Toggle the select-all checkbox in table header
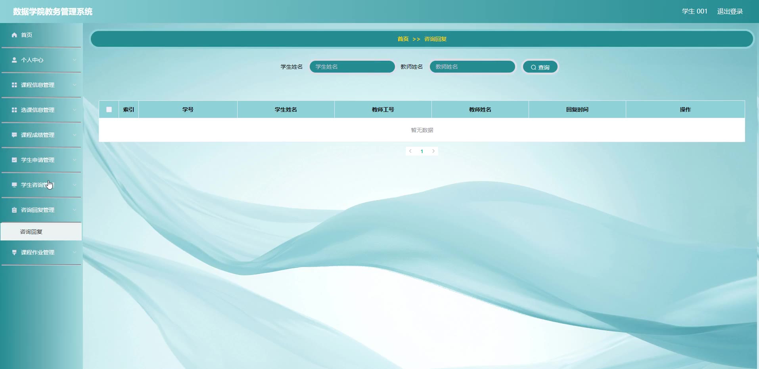759x369 pixels. pos(109,110)
